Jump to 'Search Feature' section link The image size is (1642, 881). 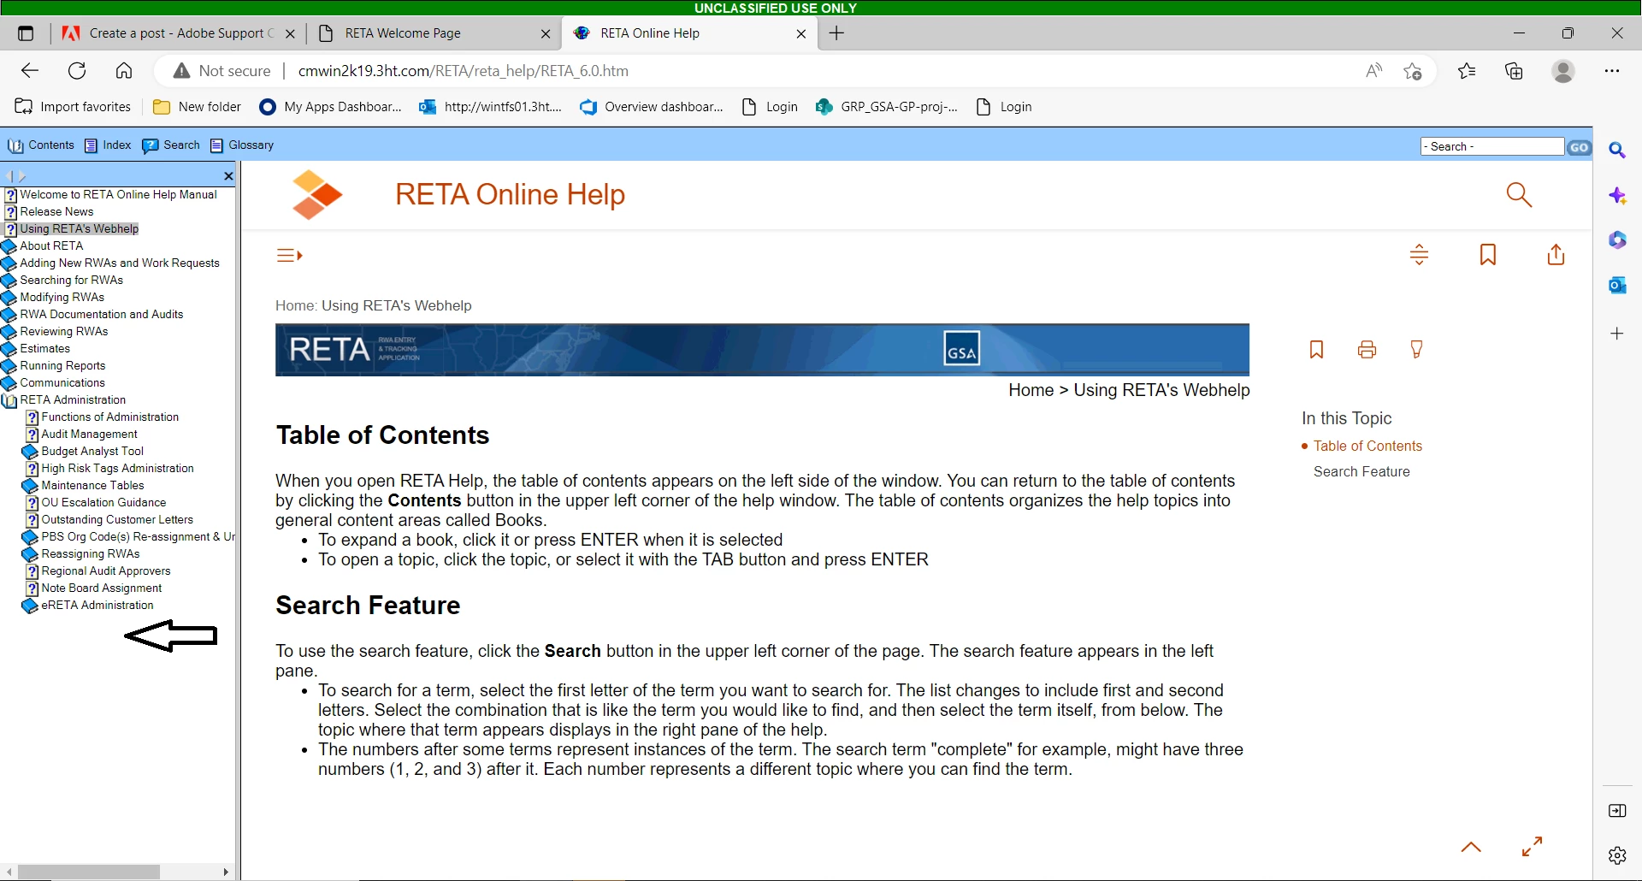[x=1361, y=471]
